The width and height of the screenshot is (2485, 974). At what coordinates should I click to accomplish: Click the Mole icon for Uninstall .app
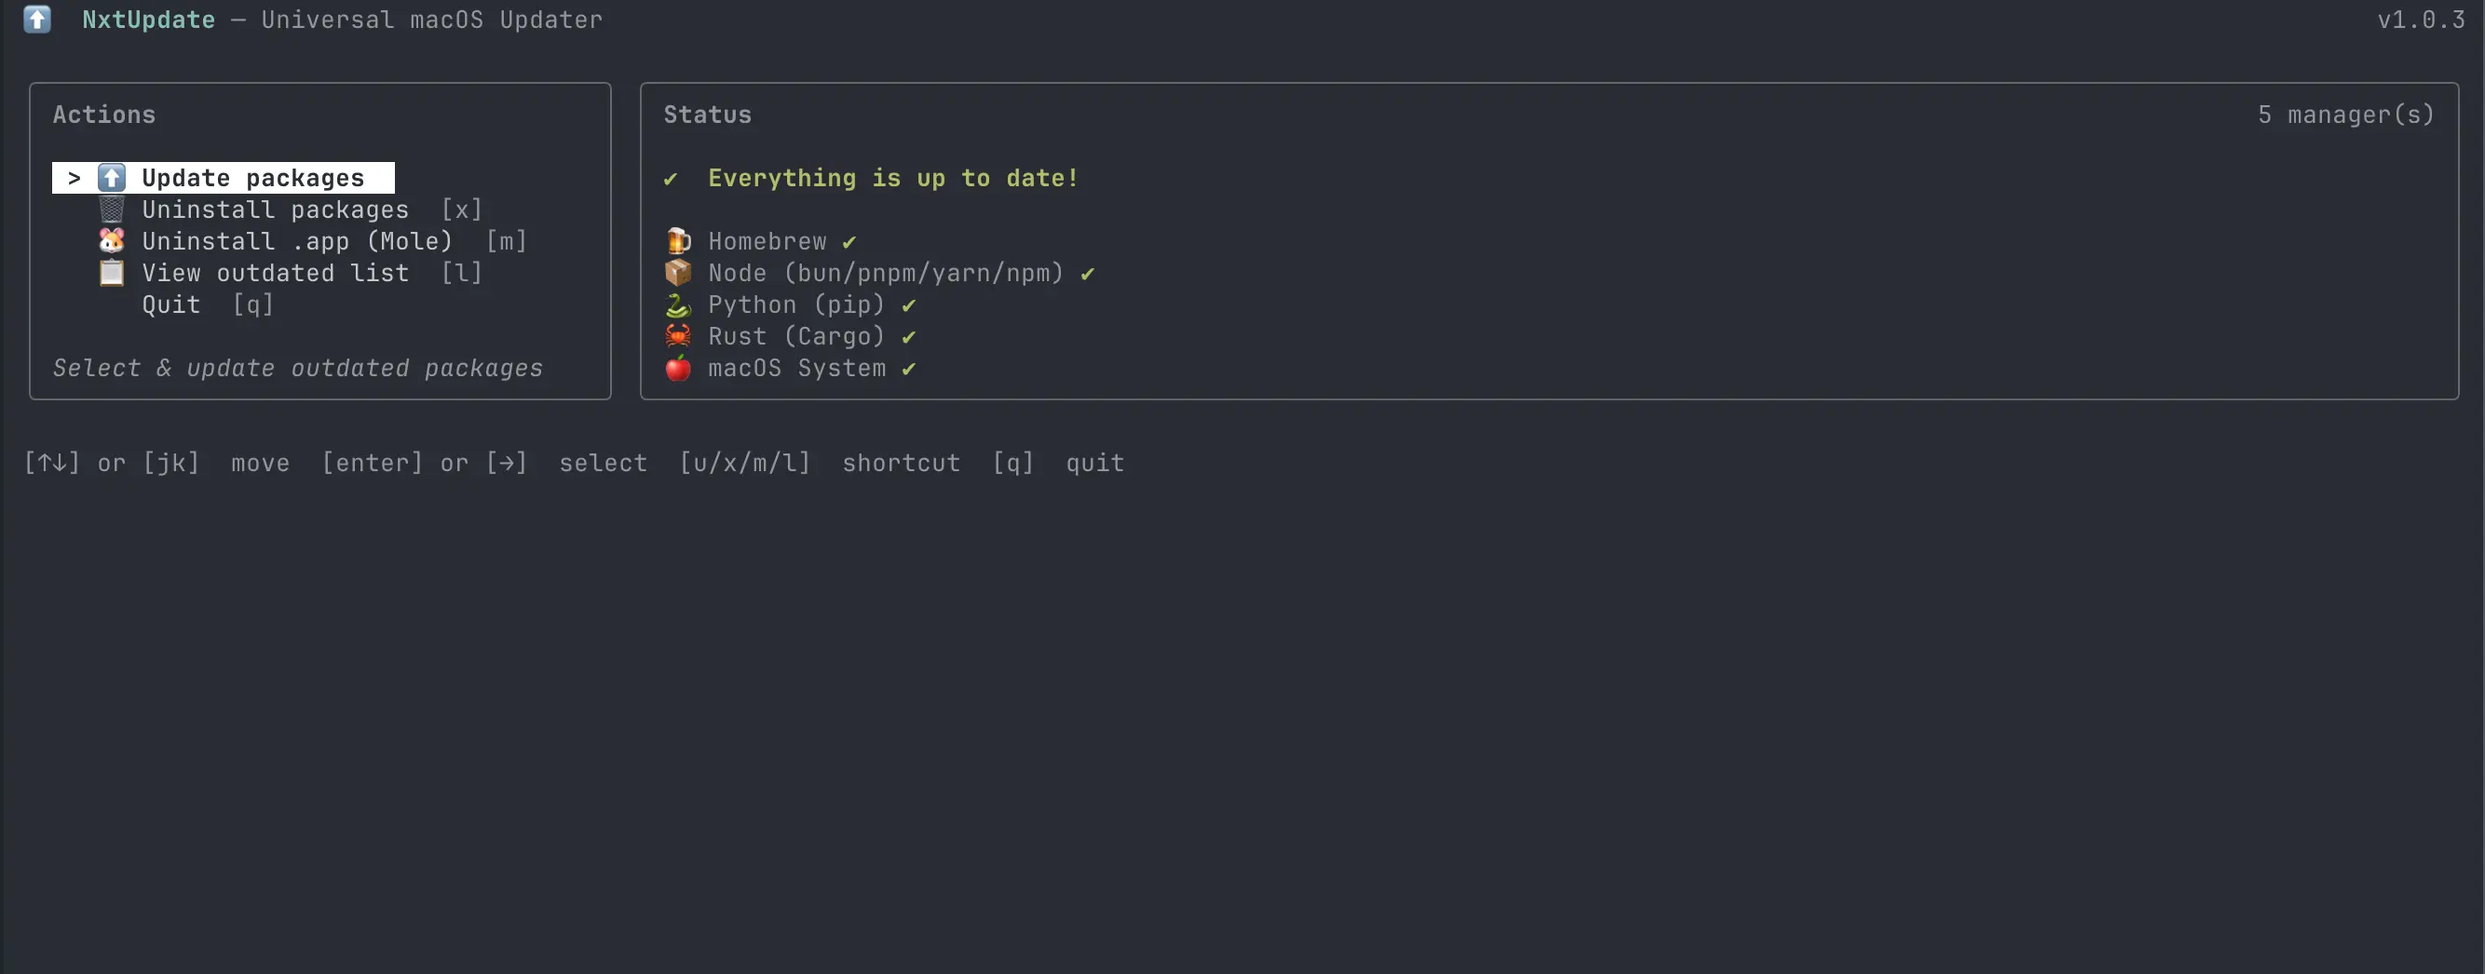[111, 241]
